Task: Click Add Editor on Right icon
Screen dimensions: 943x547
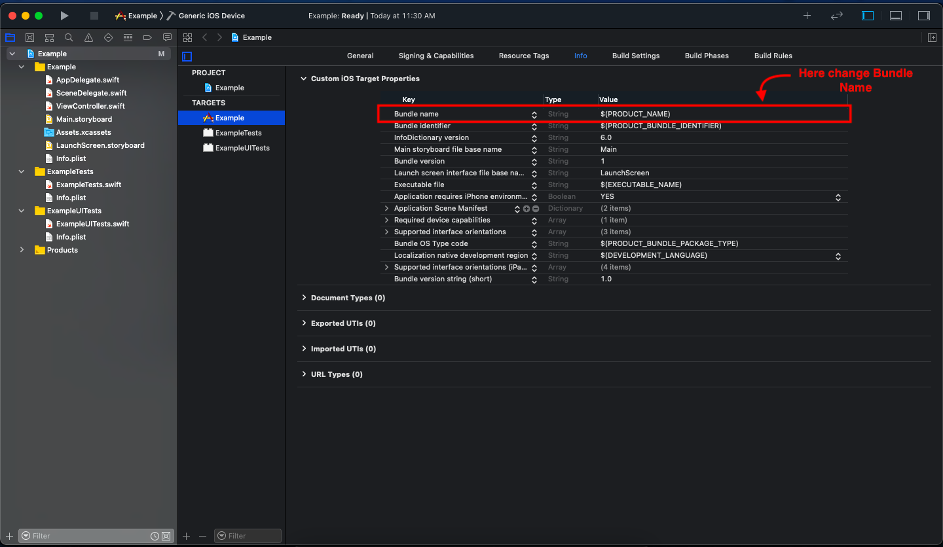Action: [x=932, y=37]
